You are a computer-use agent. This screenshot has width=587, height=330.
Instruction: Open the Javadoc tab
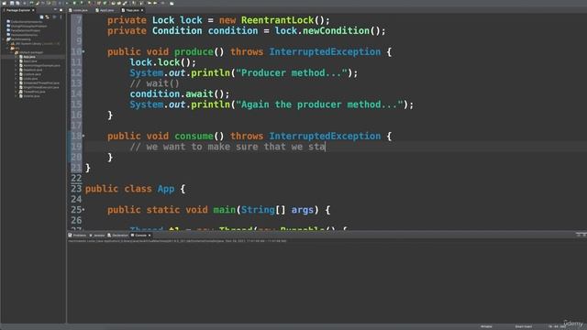click(97, 236)
